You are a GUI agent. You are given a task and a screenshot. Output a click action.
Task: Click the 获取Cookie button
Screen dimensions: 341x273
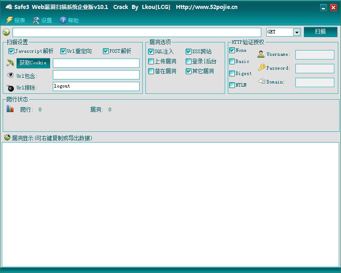[33, 63]
